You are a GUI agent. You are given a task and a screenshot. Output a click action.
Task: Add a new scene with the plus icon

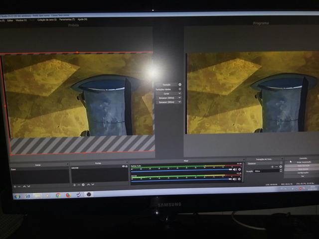tap(15, 186)
